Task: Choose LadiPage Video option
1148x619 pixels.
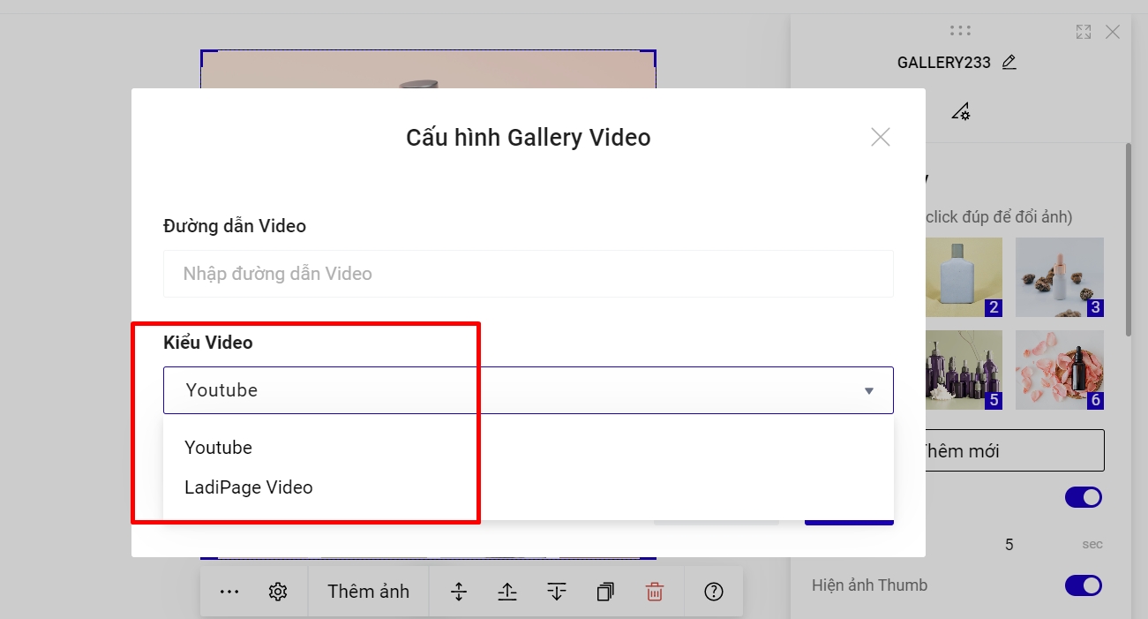Action: click(249, 487)
